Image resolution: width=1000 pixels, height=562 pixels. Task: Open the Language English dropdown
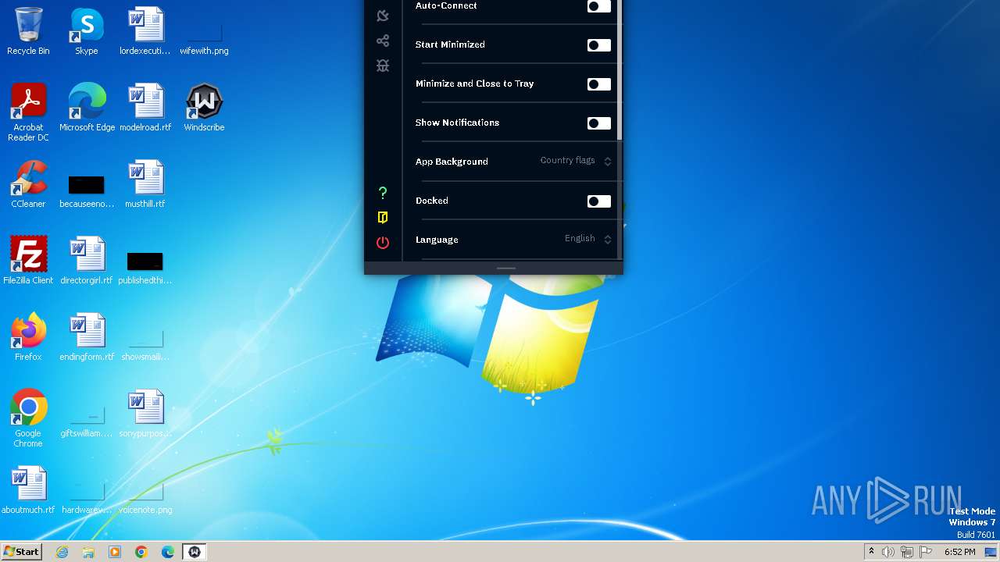pos(588,239)
